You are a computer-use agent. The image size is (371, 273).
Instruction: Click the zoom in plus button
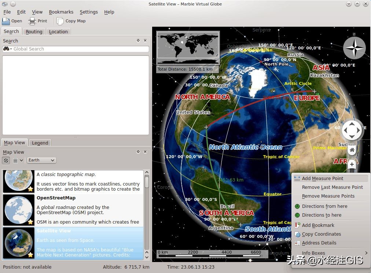pos(352,164)
